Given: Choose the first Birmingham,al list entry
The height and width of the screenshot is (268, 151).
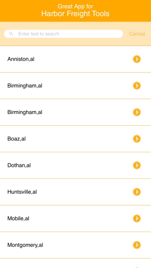Looking at the screenshot, I should coord(75,86).
